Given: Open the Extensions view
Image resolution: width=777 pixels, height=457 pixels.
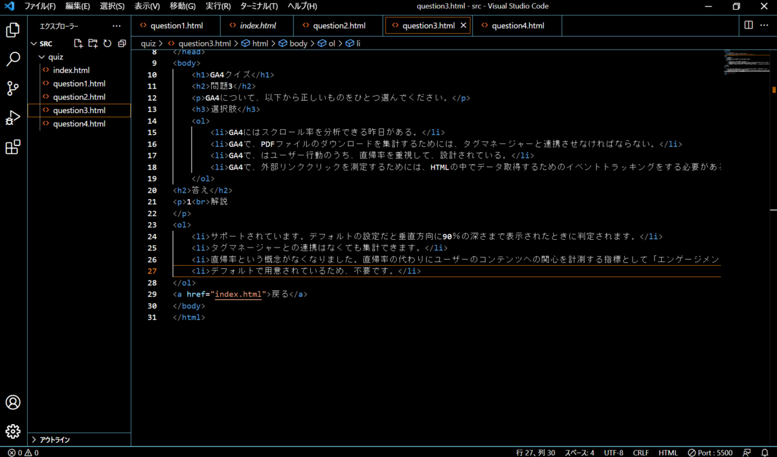Looking at the screenshot, I should coord(13,147).
